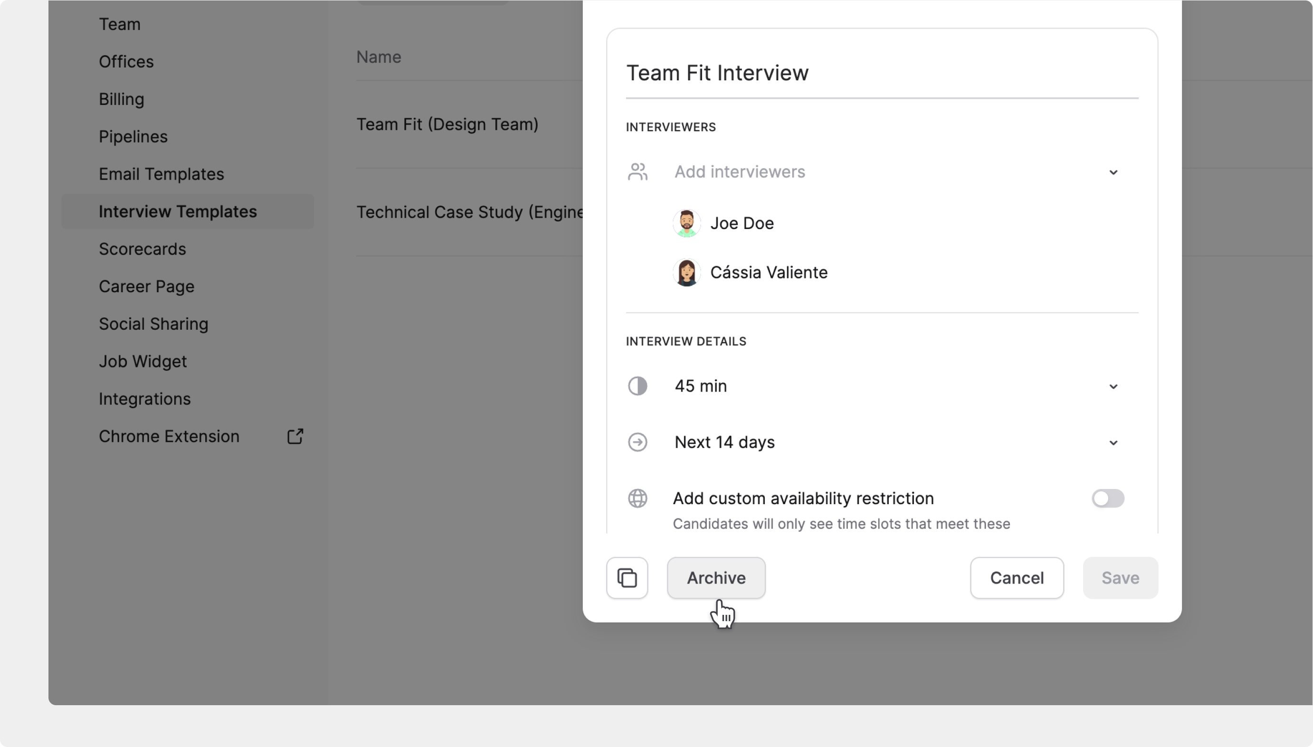Click the globe availability icon
This screenshot has height=747, width=1313.
(x=637, y=498)
